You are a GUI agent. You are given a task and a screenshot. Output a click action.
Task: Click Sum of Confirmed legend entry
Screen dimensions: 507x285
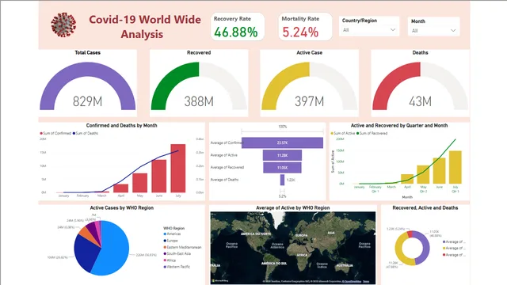point(55,133)
